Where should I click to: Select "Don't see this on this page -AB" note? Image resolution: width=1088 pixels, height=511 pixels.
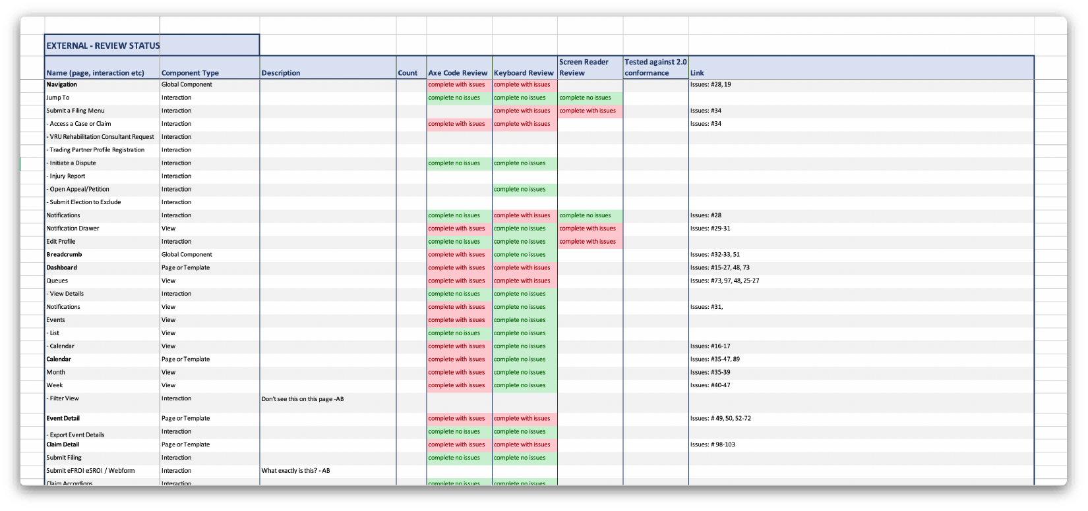click(328, 403)
